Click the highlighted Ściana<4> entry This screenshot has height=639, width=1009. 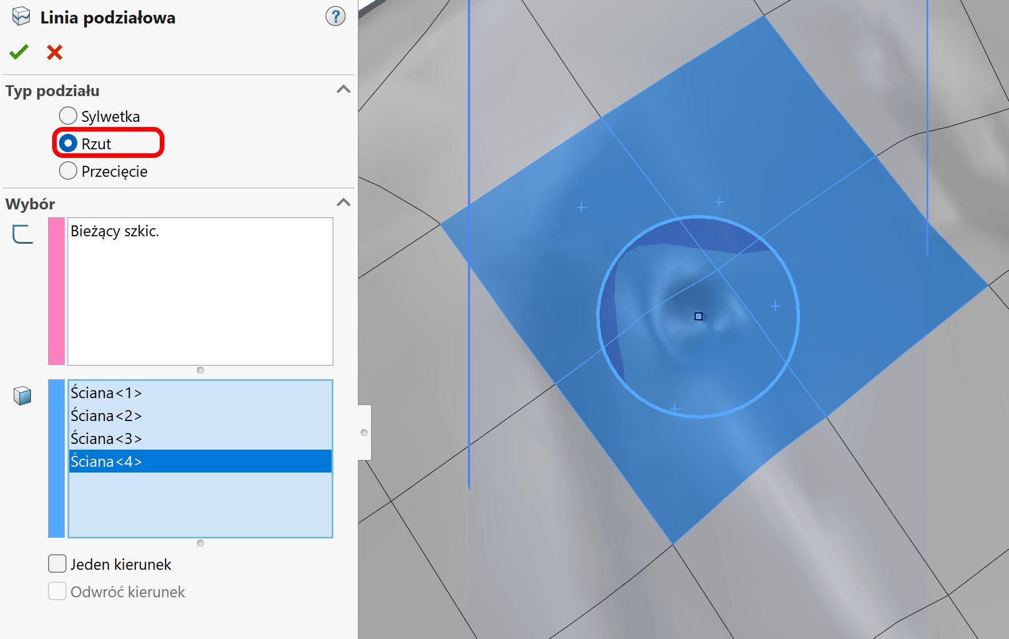(106, 462)
